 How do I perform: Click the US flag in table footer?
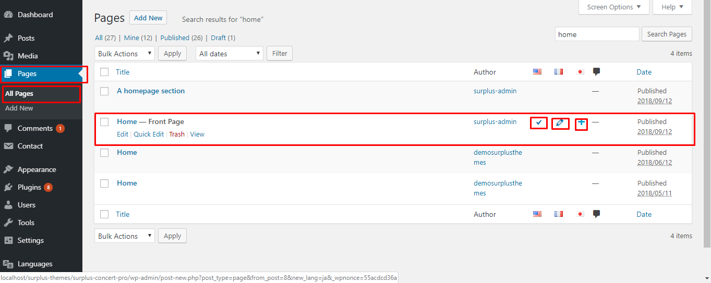537,214
